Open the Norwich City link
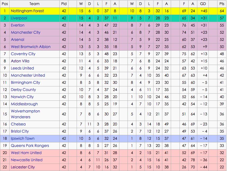The width and height of the screenshot is (227, 171). (22, 97)
